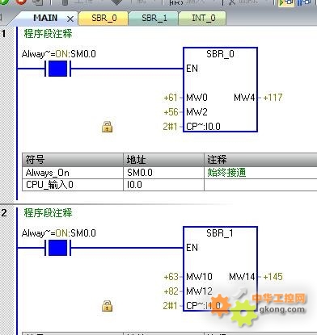The width and height of the screenshot is (317, 335).
Task: Select the SBR_1 call box title
Action: [220, 233]
